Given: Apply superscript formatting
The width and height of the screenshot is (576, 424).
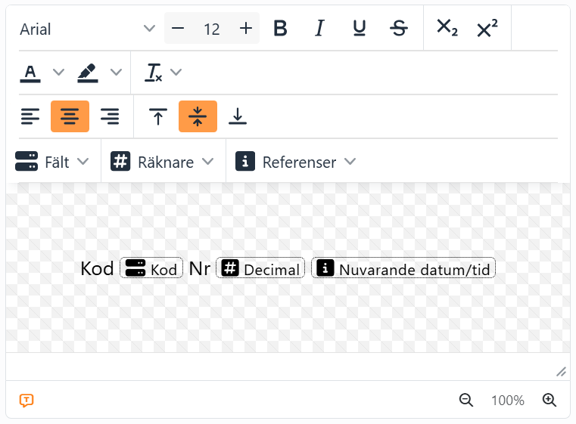Looking at the screenshot, I should 487,28.
